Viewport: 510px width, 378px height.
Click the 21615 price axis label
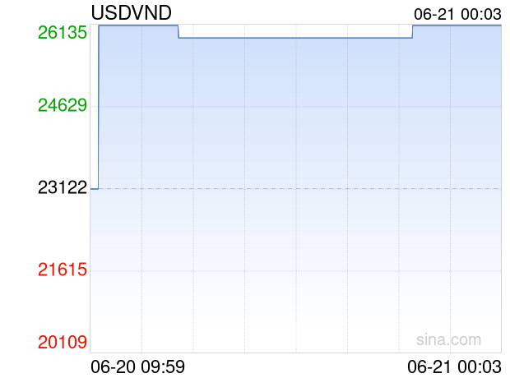pyautogui.click(x=63, y=270)
